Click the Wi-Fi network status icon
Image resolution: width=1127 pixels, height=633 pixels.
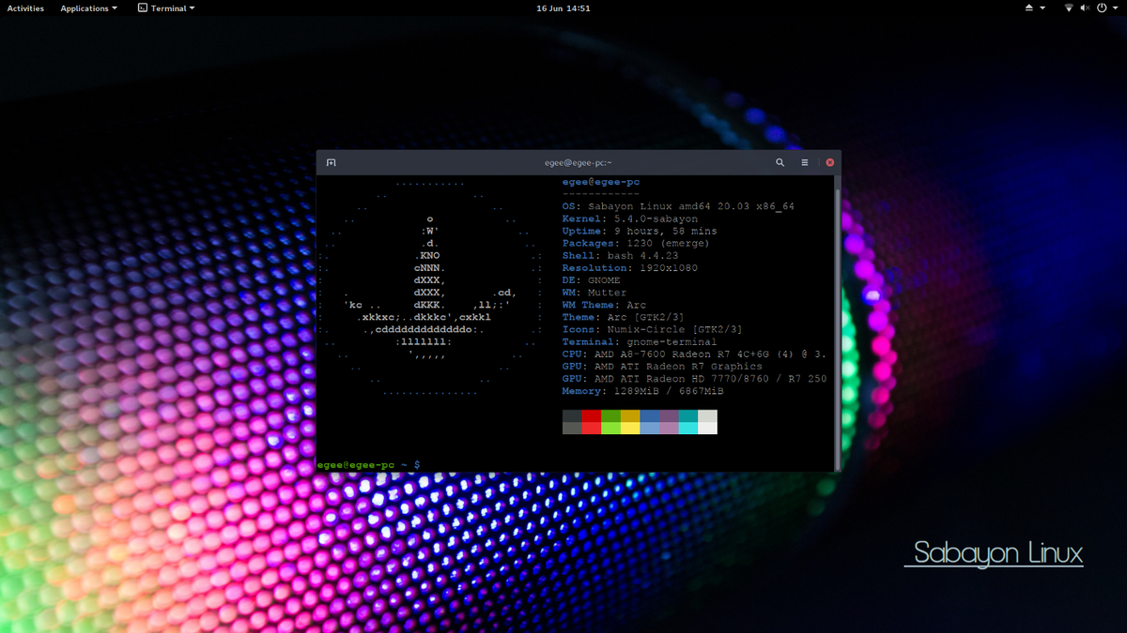tap(1069, 8)
